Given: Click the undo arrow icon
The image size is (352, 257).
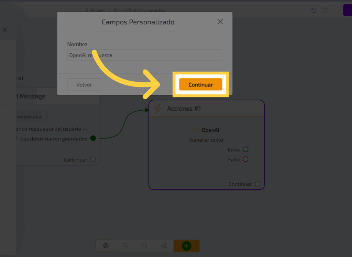Looking at the screenshot, I should pyautogui.click(x=313, y=10).
